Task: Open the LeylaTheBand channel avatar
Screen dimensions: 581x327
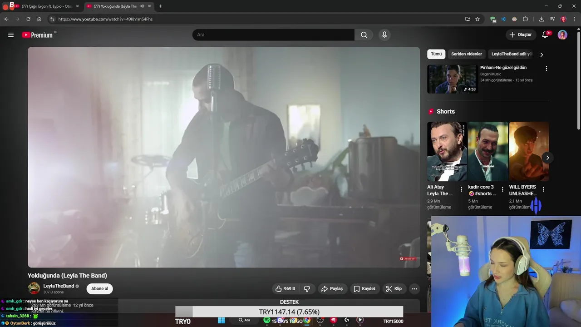Action: pos(34,288)
